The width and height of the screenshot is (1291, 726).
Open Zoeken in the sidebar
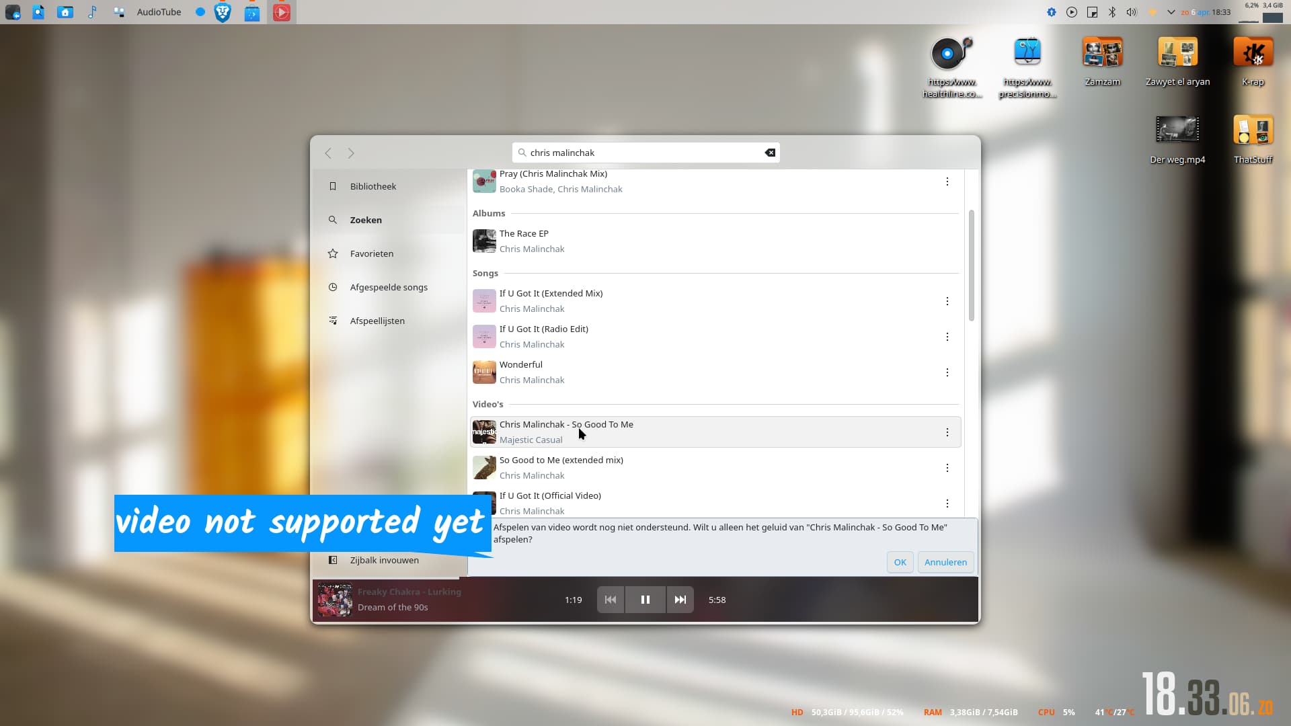389,220
